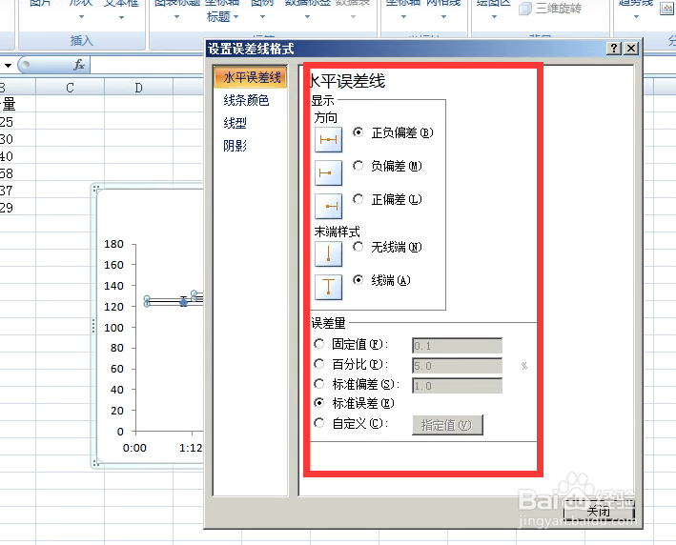The image size is (676, 545).
Task: Click the minus-direction error bar icon
Action: point(329,172)
